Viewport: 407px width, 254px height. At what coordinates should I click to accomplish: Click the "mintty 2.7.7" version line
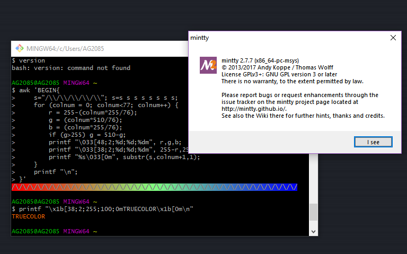260,60
